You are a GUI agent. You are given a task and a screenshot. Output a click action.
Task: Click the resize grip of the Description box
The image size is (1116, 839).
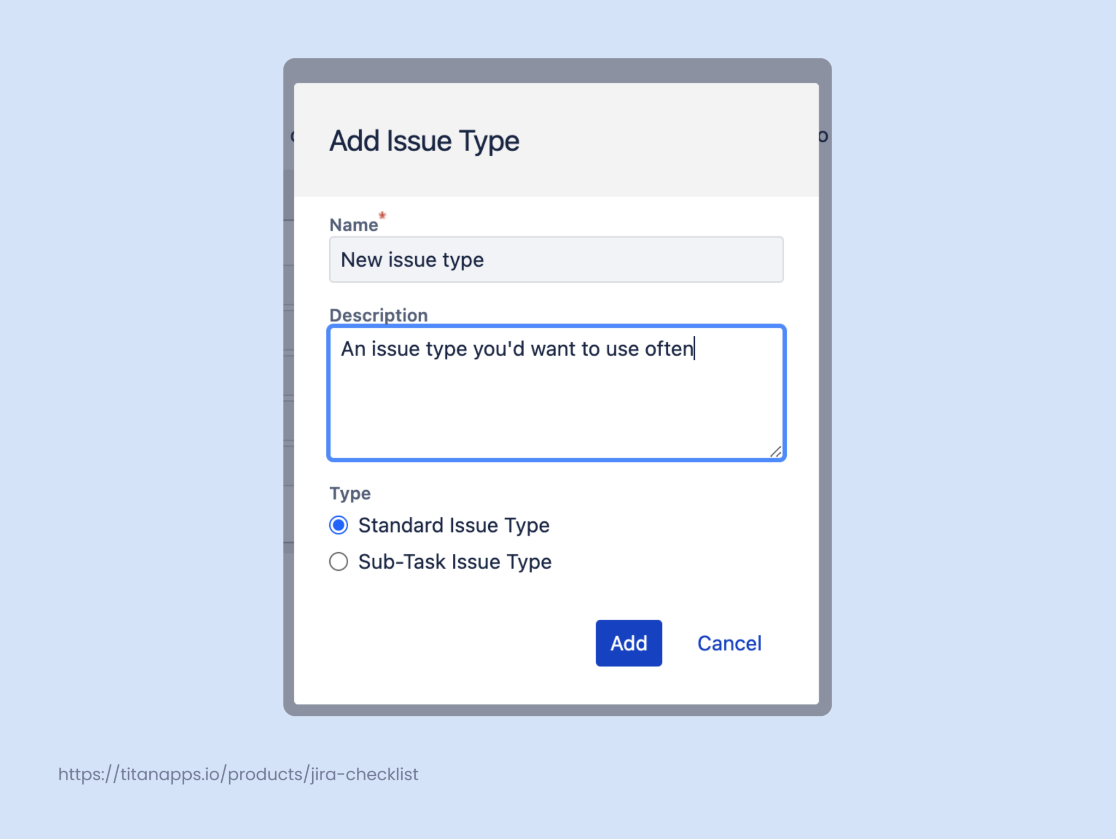[x=777, y=452]
